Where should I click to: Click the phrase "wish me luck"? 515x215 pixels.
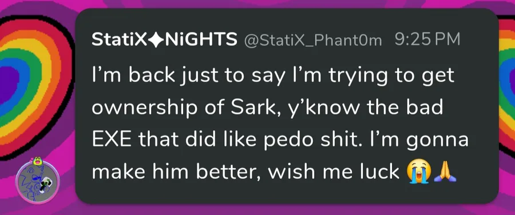coord(333,172)
